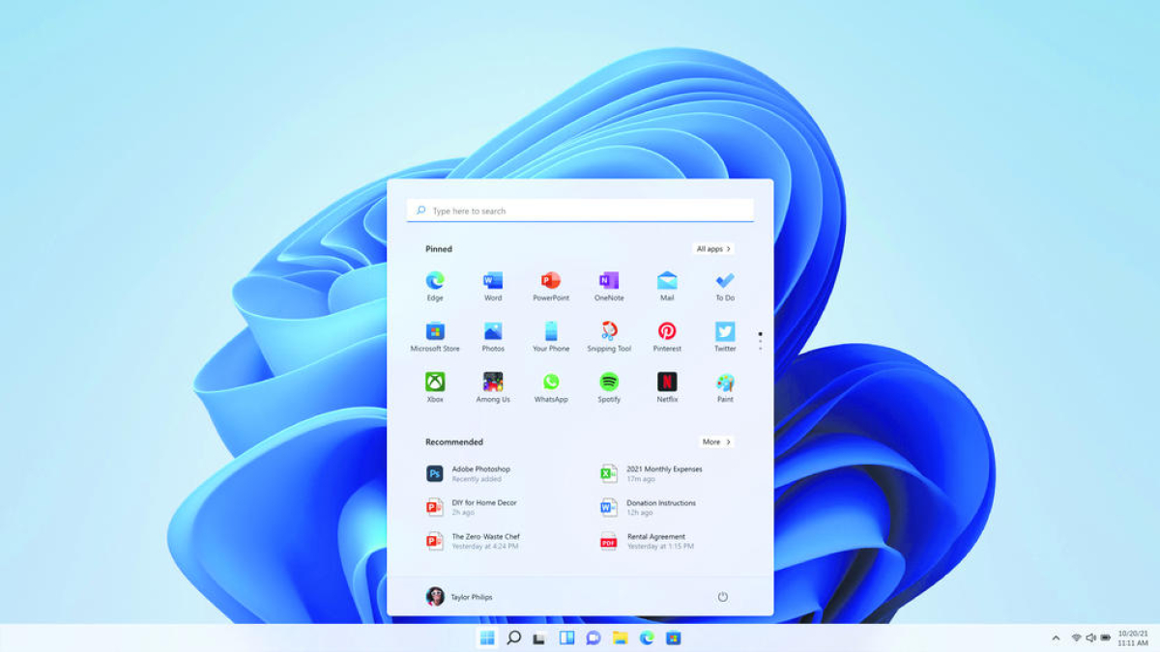The width and height of the screenshot is (1160, 652).
Task: Open the Microsoft Store
Action: 434,331
